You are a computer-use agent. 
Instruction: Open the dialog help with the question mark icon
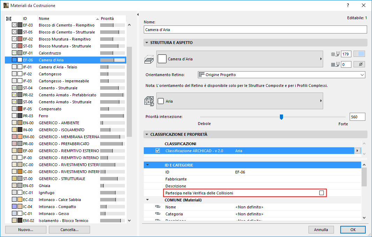coord(348,6)
